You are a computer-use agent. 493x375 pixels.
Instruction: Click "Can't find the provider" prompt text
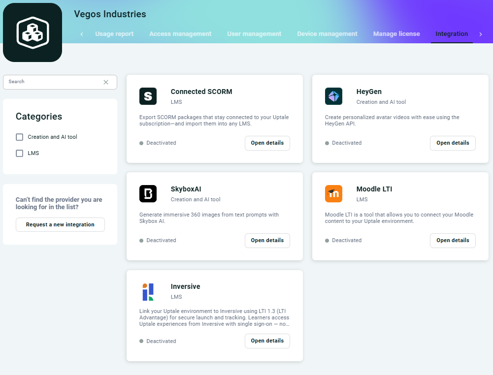tap(59, 203)
